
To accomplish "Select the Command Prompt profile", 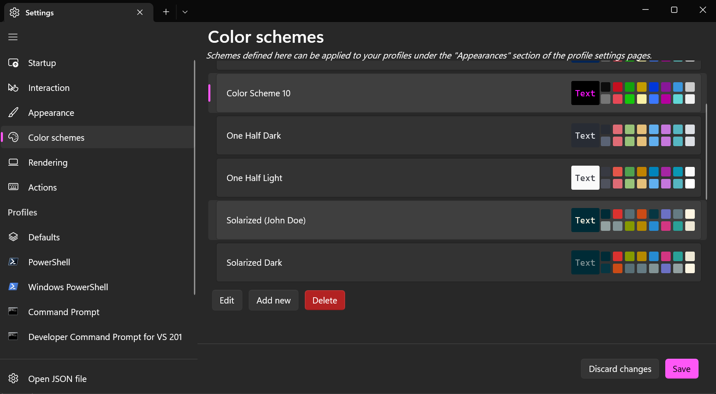I will (98, 312).
